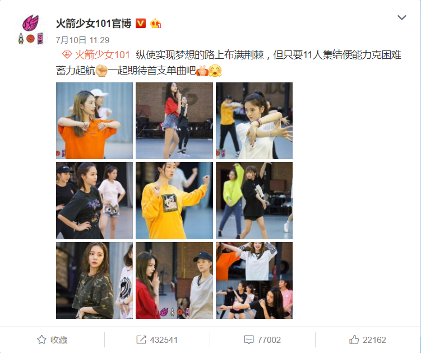
Task: Open the post options chevron menu
Action: (x=401, y=17)
